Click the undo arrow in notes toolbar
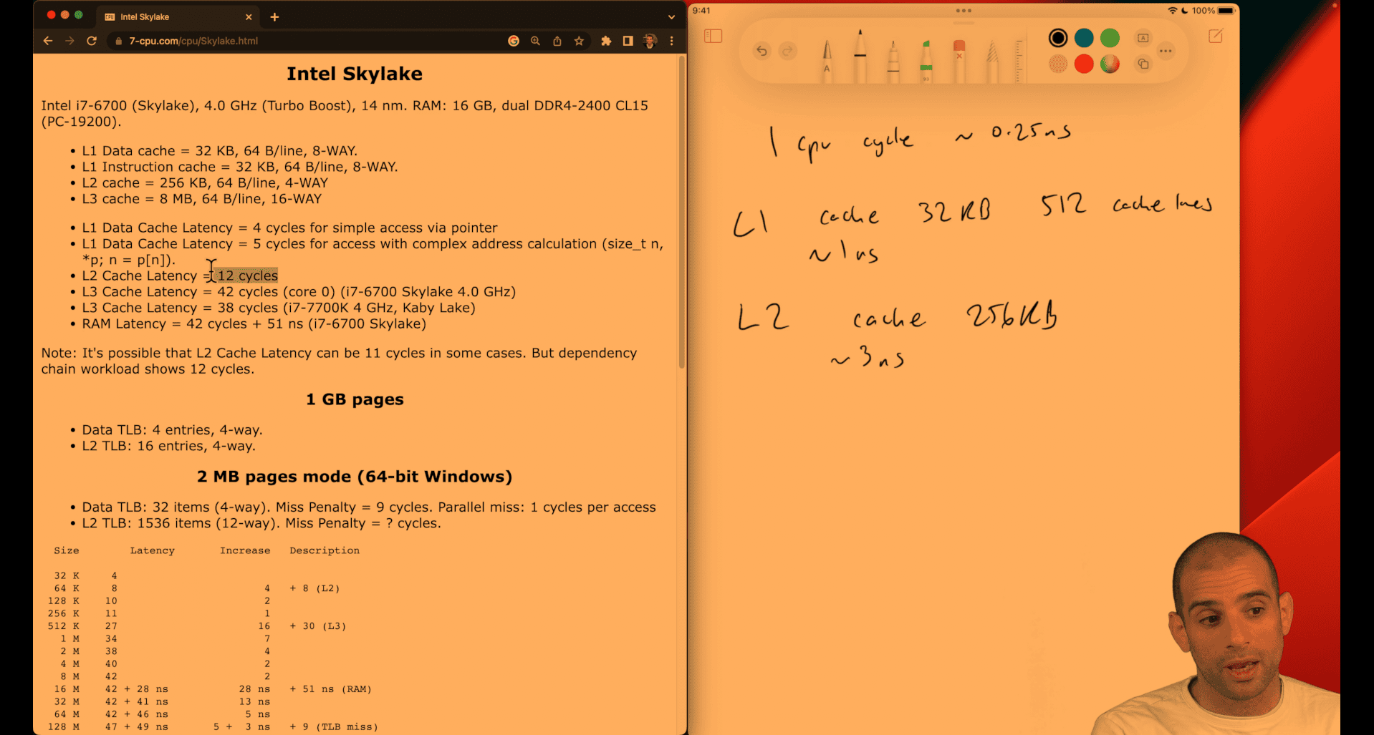This screenshot has height=735, width=1374. pyautogui.click(x=762, y=51)
